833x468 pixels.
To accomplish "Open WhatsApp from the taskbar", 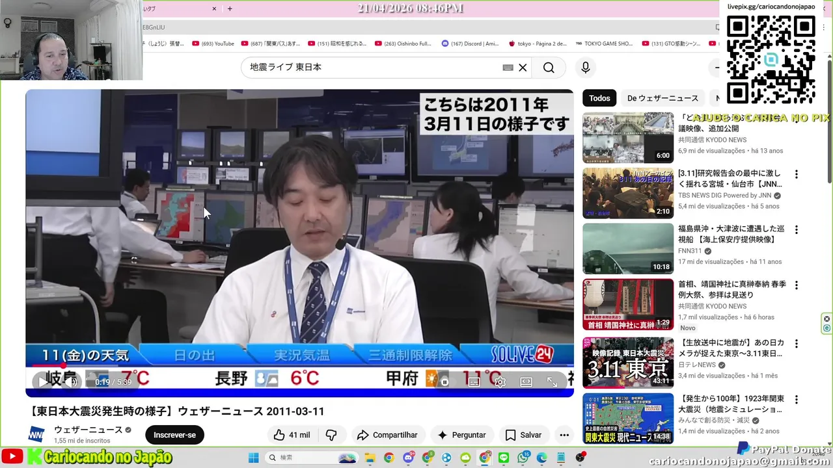I will coord(523,458).
